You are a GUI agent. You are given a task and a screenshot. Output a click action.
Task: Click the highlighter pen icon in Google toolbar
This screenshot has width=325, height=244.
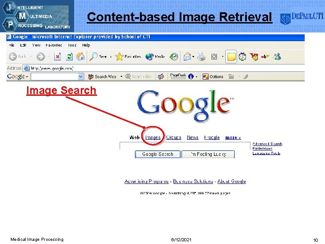click(246, 77)
